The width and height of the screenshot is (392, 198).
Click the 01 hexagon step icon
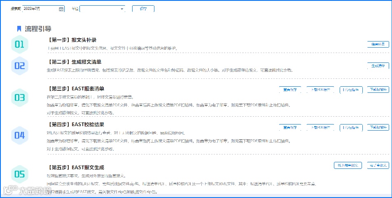click(19, 44)
